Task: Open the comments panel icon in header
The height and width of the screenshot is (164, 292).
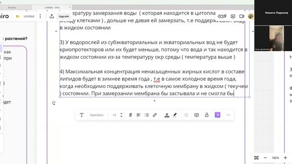Action: [x=233, y=16]
